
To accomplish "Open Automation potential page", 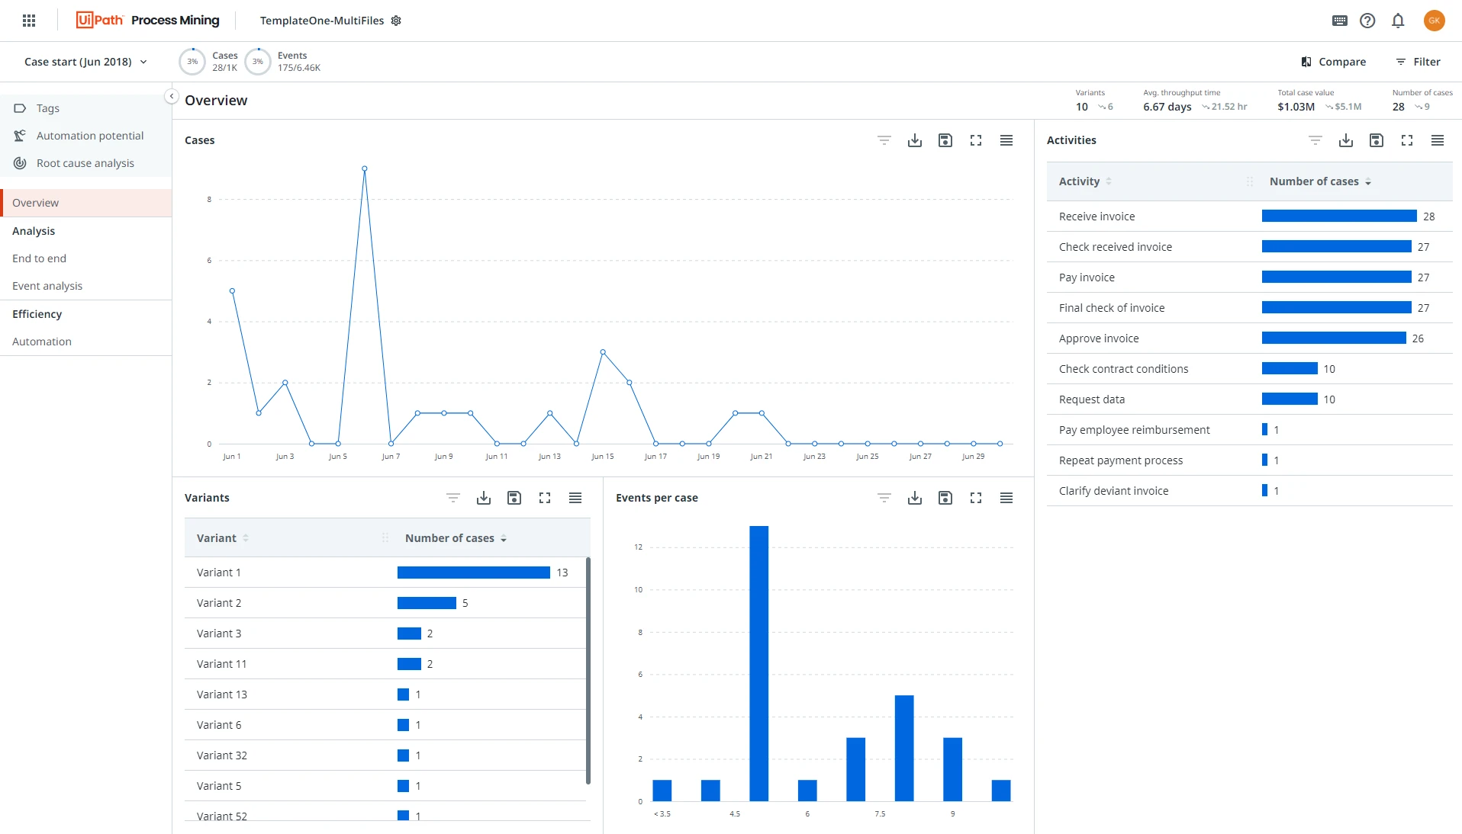I will [90, 136].
